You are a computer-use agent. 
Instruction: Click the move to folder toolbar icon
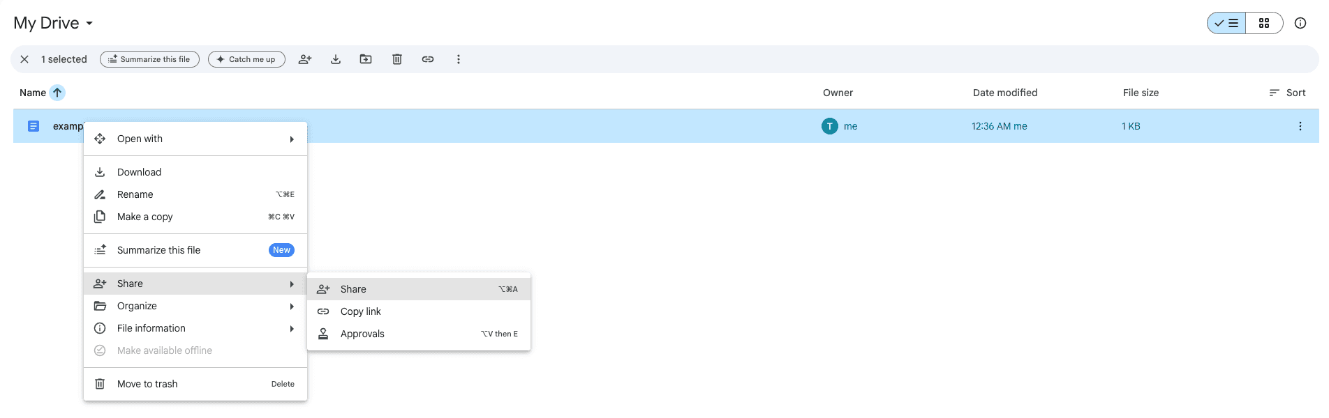point(366,59)
